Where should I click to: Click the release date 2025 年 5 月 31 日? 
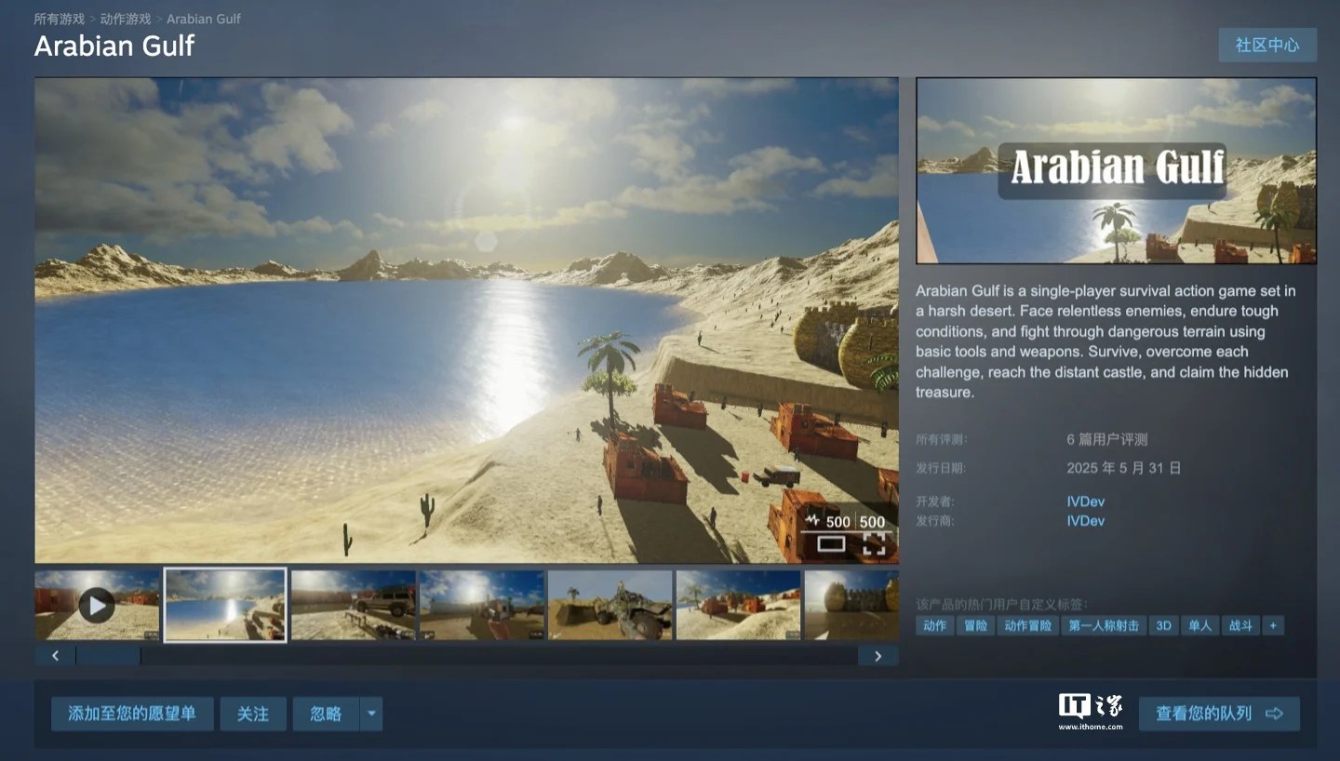[x=1124, y=468]
